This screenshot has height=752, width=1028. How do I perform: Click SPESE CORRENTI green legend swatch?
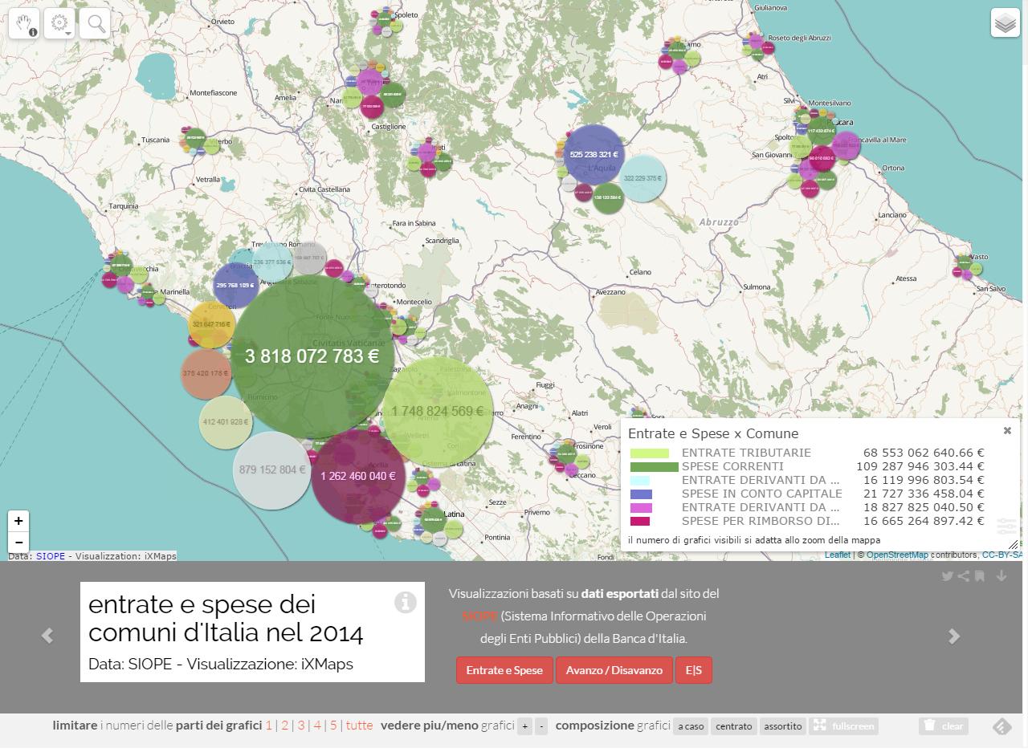coord(654,467)
